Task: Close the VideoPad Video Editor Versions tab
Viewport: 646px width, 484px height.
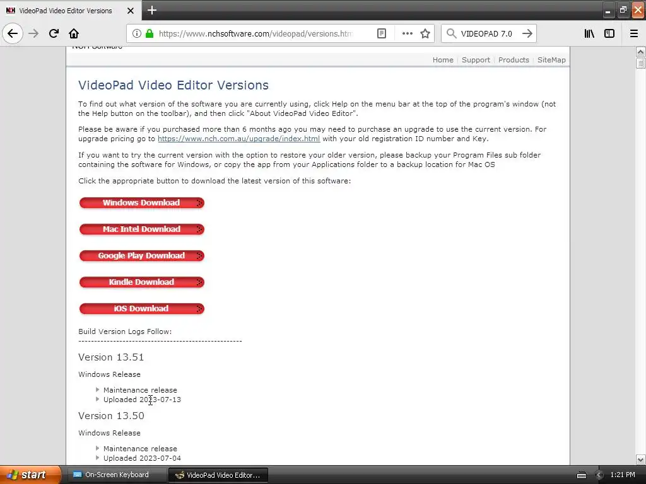Action: point(131,11)
